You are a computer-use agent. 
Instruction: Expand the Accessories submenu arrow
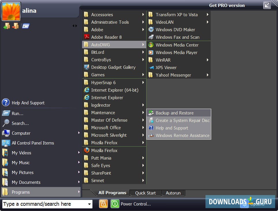143,14
